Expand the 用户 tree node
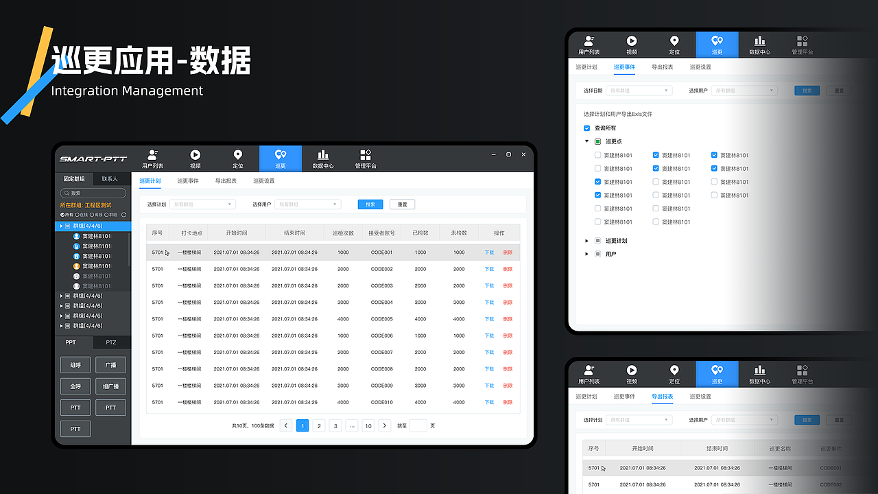This screenshot has width=878, height=494. point(587,253)
